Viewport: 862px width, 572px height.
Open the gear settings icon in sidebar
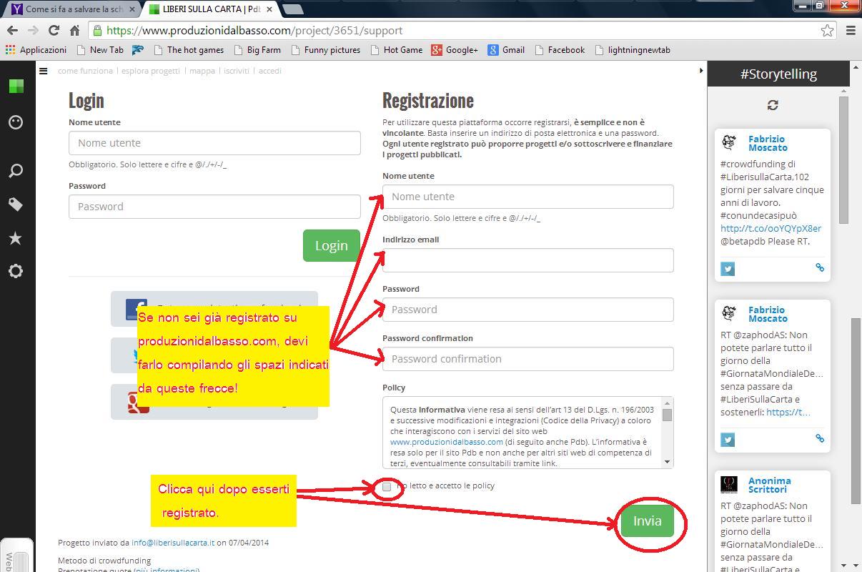coord(16,271)
